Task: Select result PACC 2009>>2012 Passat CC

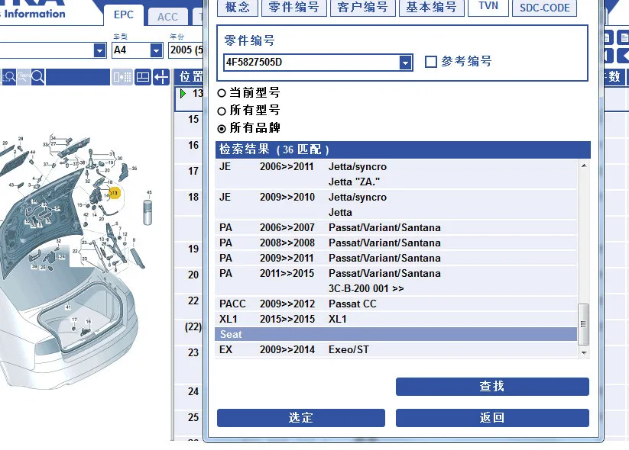Action: [396, 304]
